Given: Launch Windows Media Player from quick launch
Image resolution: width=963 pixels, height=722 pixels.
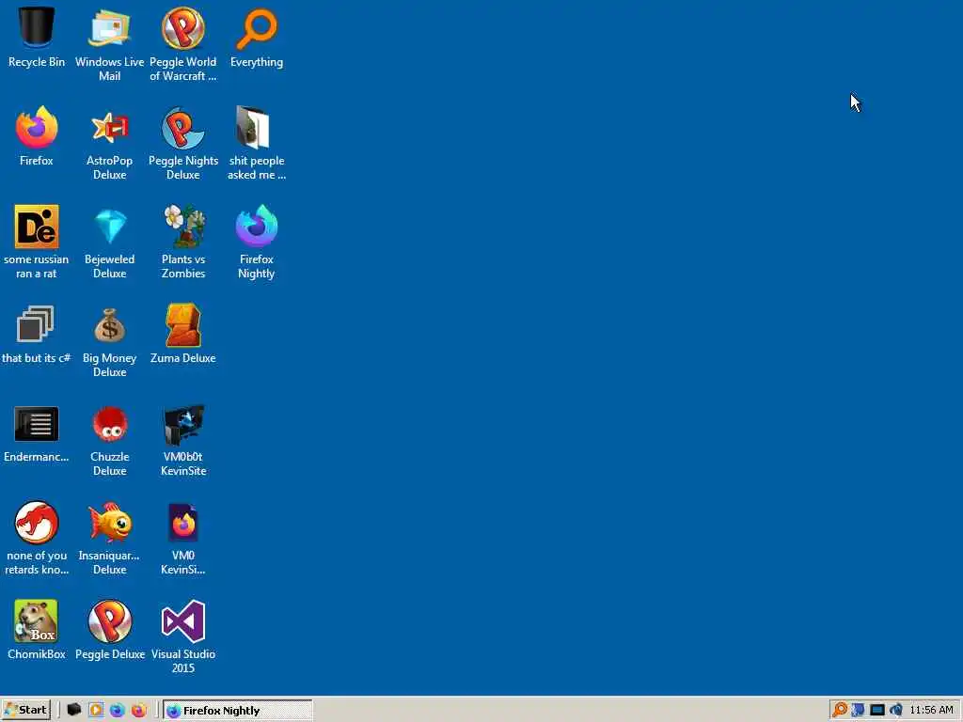Looking at the screenshot, I should tap(96, 710).
